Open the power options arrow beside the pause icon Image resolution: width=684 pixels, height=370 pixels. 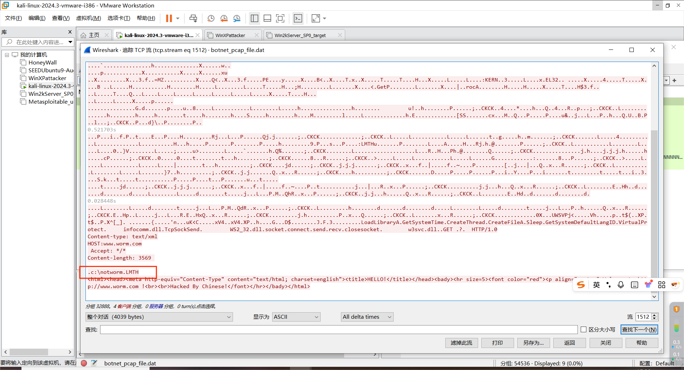pyautogui.click(x=177, y=19)
